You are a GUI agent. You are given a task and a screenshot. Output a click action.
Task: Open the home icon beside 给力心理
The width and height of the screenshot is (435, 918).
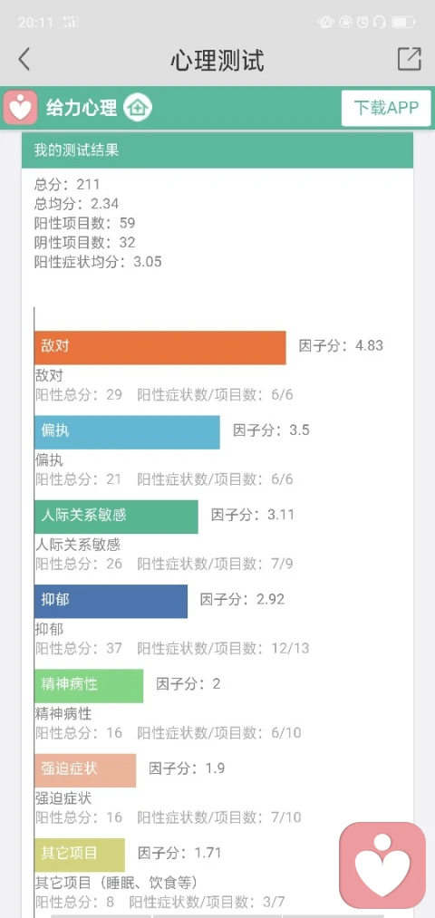[x=138, y=108]
